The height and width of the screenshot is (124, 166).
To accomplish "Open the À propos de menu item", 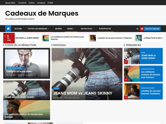I will [x=105, y=29].
